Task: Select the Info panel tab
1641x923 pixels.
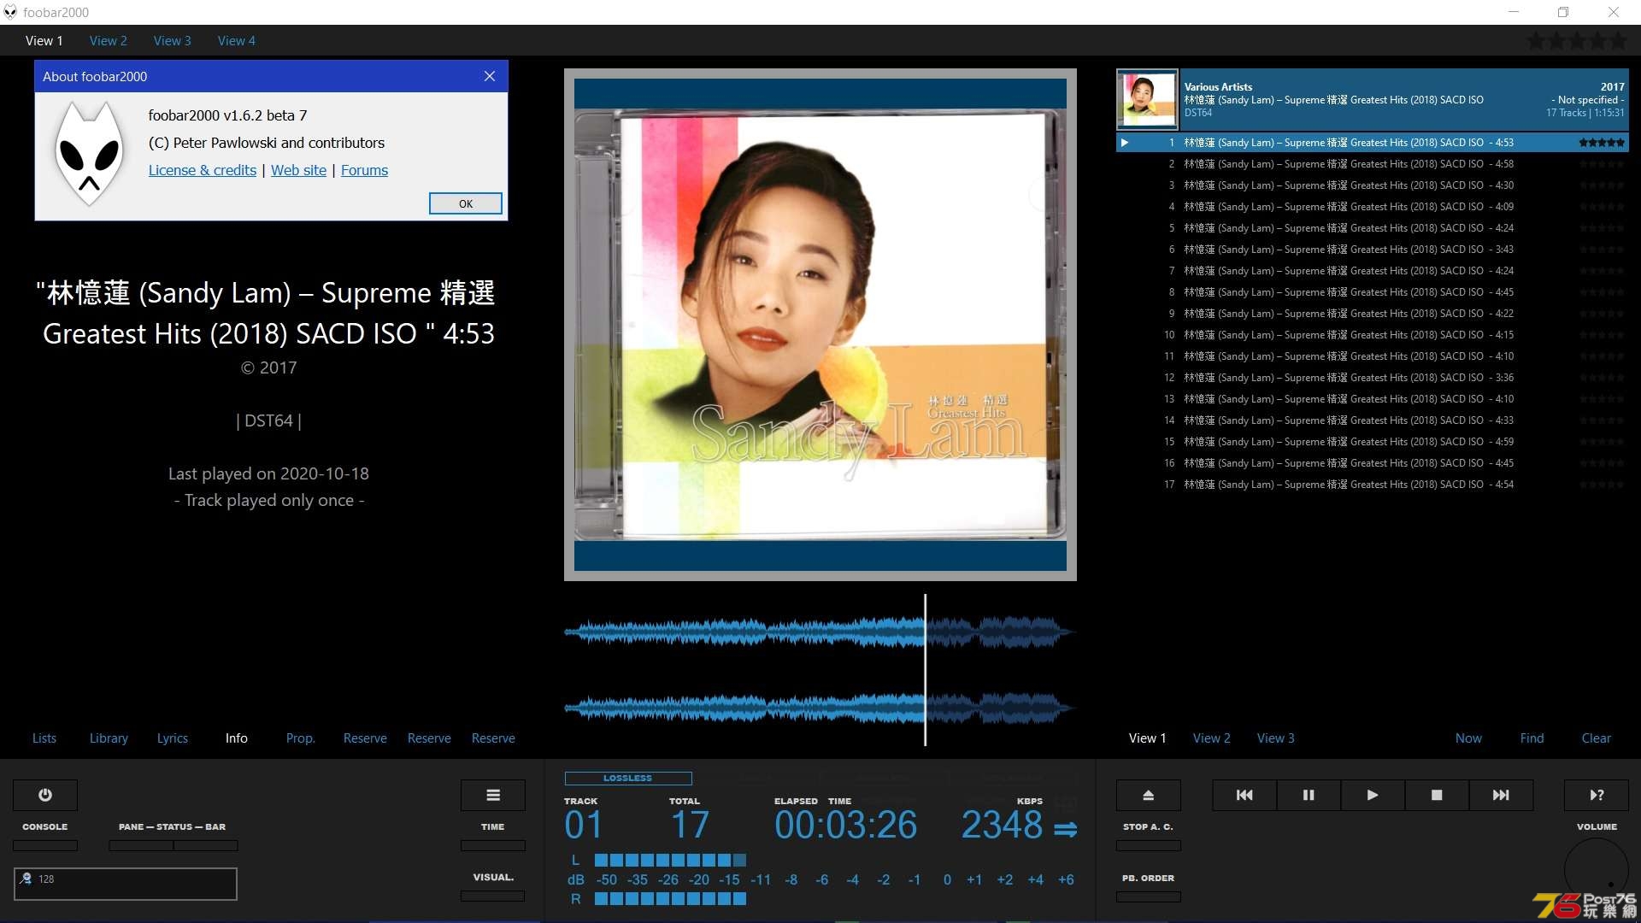Action: [x=237, y=738]
